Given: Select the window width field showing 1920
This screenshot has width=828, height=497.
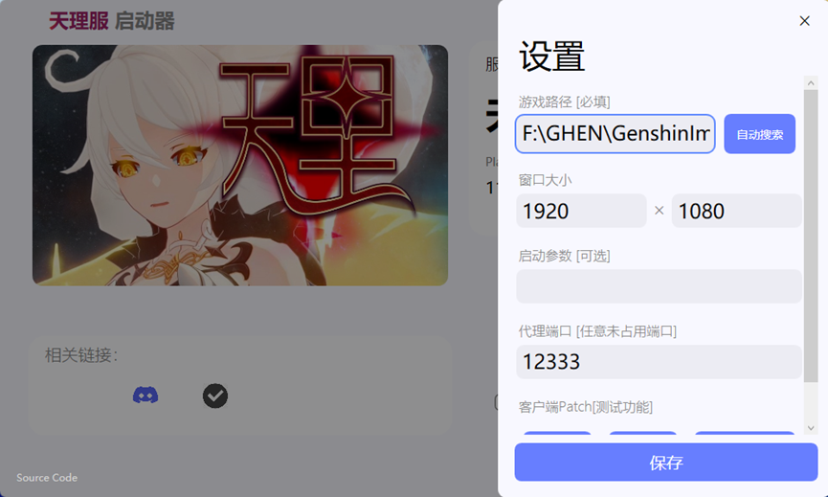Looking at the screenshot, I should (581, 211).
